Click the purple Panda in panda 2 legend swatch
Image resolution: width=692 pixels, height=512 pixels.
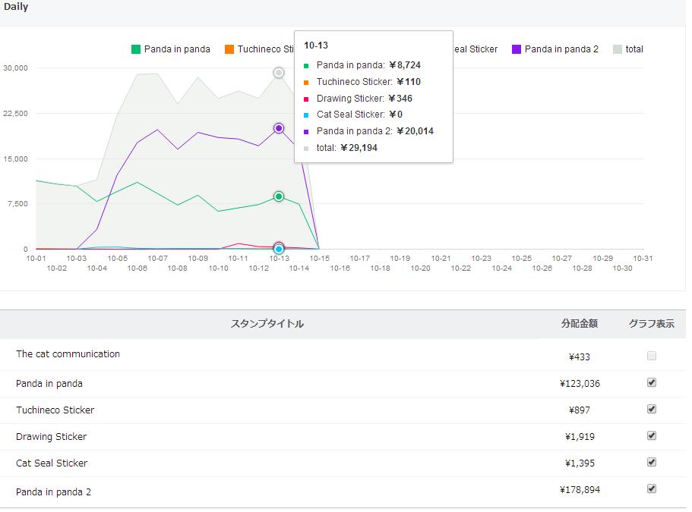pos(517,49)
